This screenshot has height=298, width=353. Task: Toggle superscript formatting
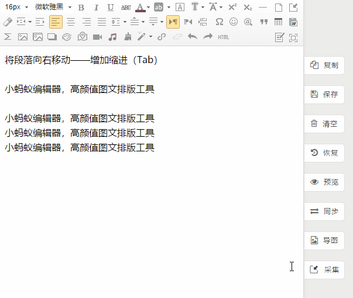tap(232, 8)
